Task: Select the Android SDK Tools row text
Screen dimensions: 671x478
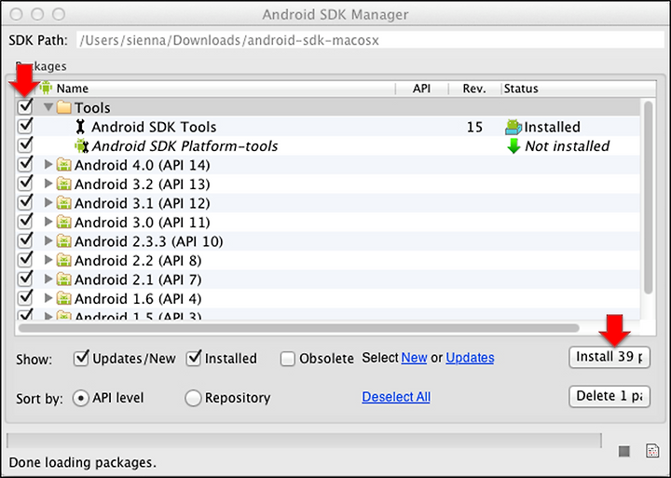Action: pos(154,127)
